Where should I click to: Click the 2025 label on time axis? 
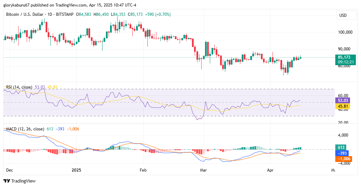click(x=76, y=170)
